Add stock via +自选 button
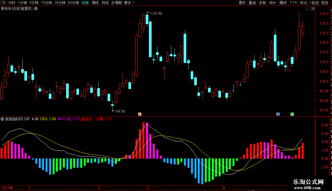This screenshot has height=191, width=332. click(314, 3)
